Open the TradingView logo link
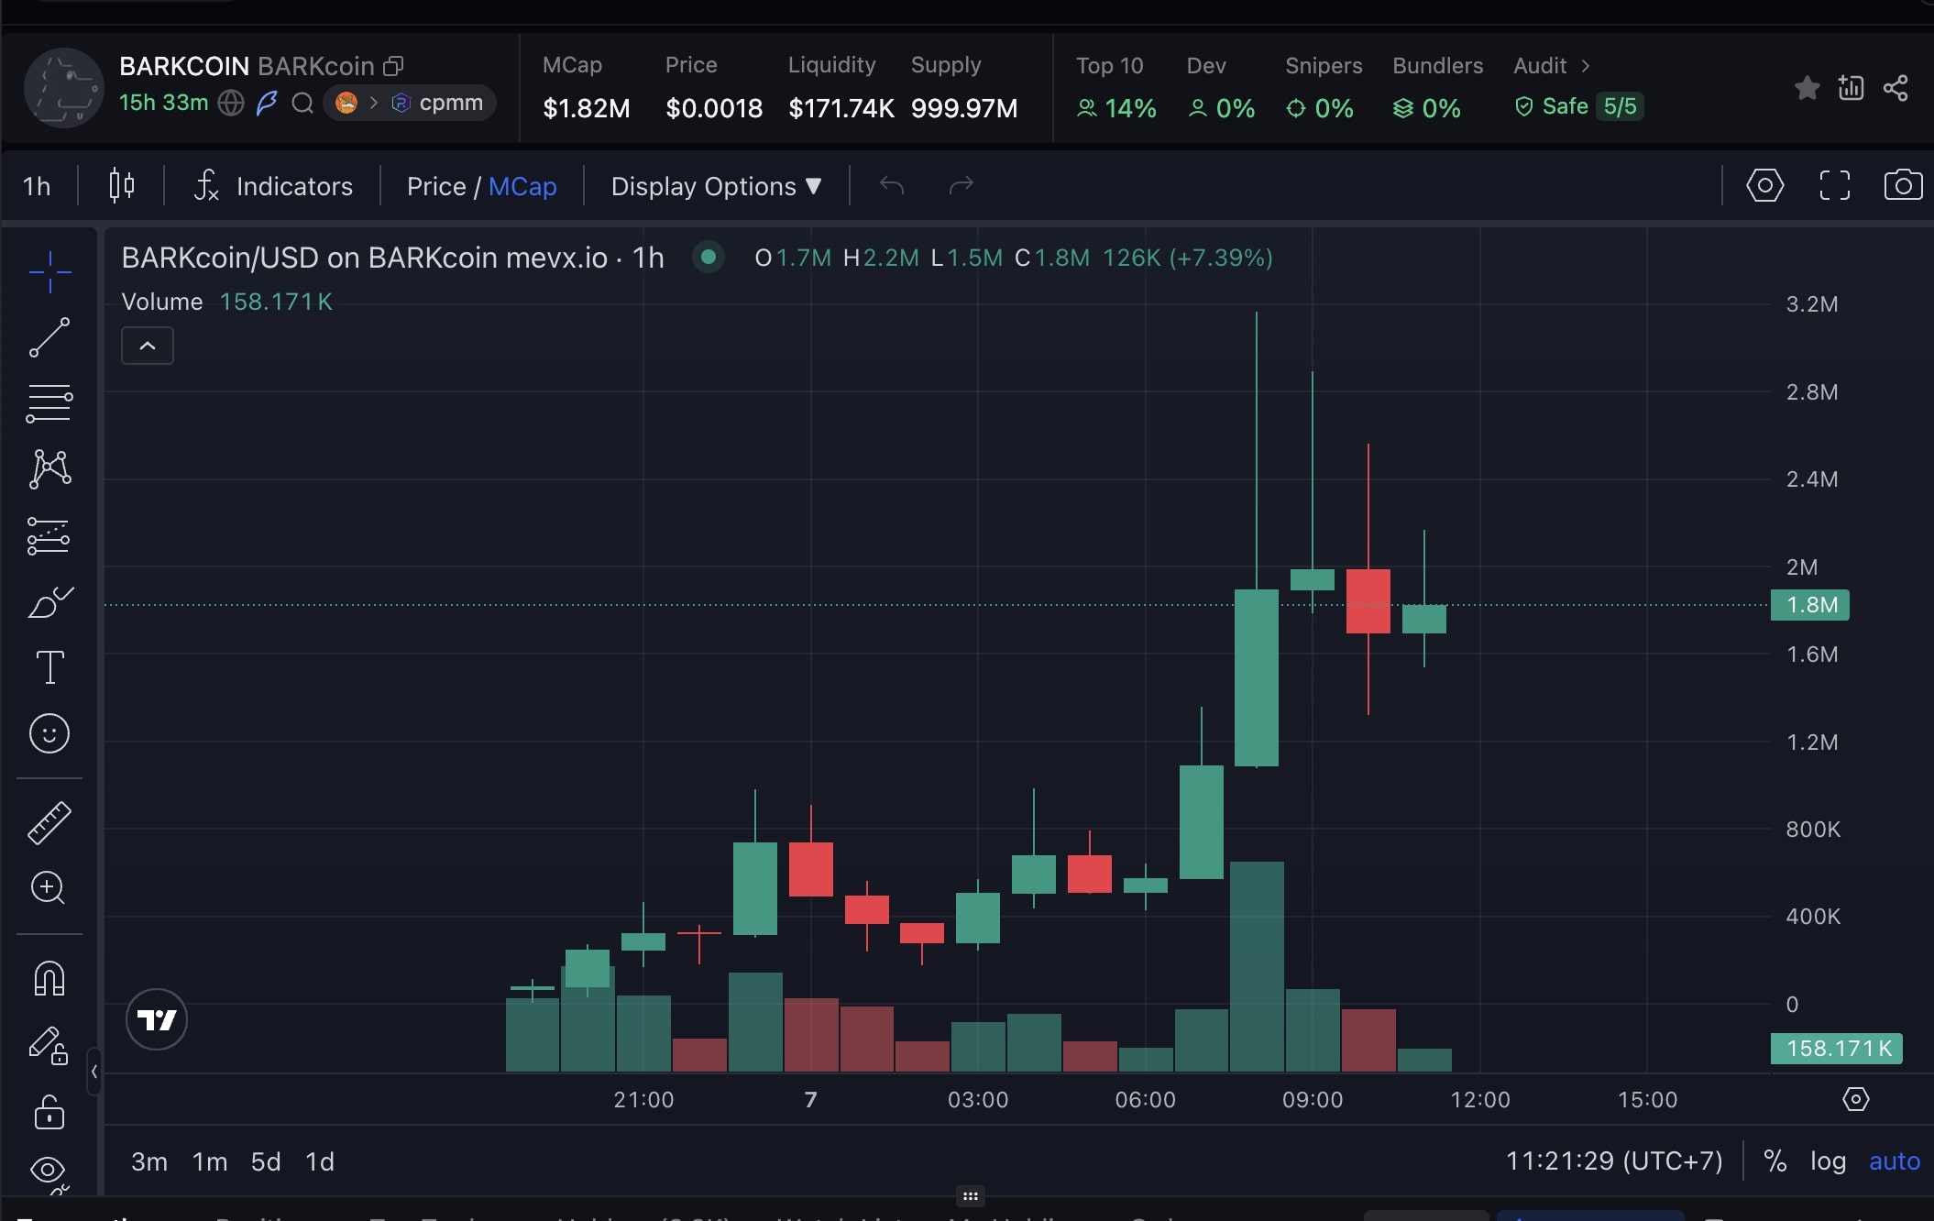Viewport: 1934px width, 1221px height. pyautogui.click(x=157, y=1019)
